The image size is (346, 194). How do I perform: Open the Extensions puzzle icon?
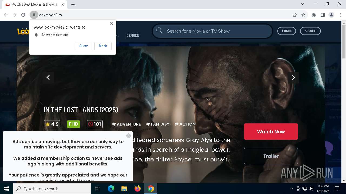pos(314,15)
